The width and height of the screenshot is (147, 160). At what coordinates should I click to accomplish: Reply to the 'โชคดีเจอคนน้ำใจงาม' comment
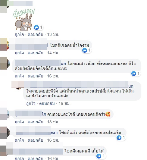click(36, 53)
